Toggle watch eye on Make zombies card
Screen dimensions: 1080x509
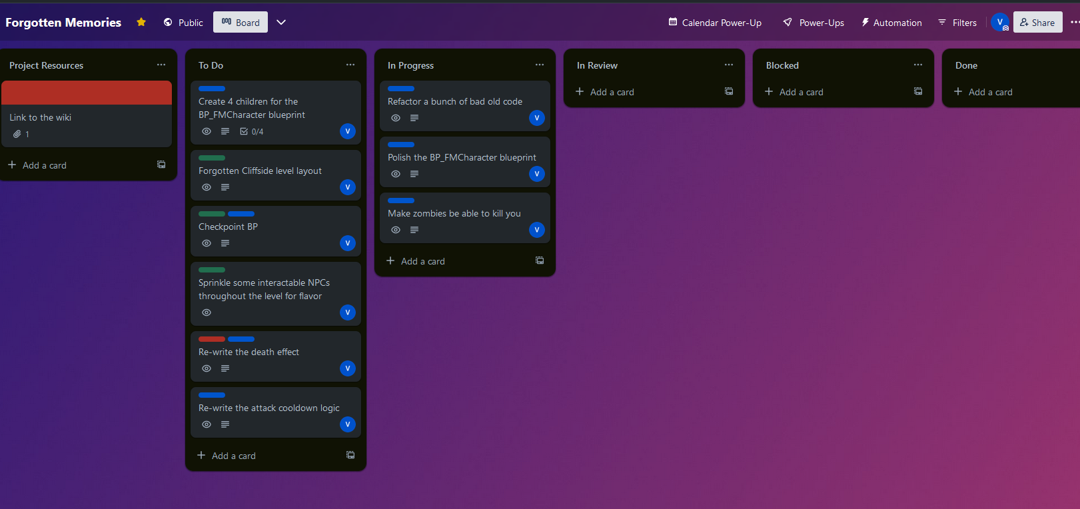(396, 230)
